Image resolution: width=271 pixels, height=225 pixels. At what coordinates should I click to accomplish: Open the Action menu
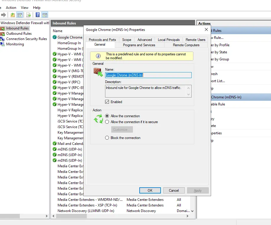11,8
